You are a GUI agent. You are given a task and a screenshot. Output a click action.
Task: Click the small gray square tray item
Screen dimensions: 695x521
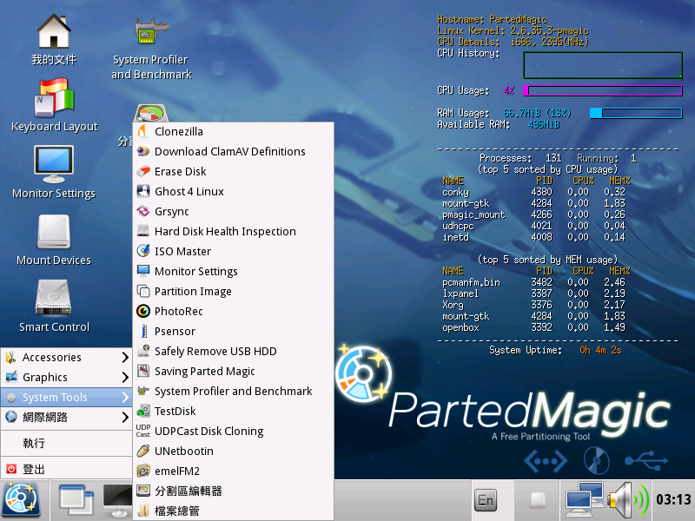(538, 500)
